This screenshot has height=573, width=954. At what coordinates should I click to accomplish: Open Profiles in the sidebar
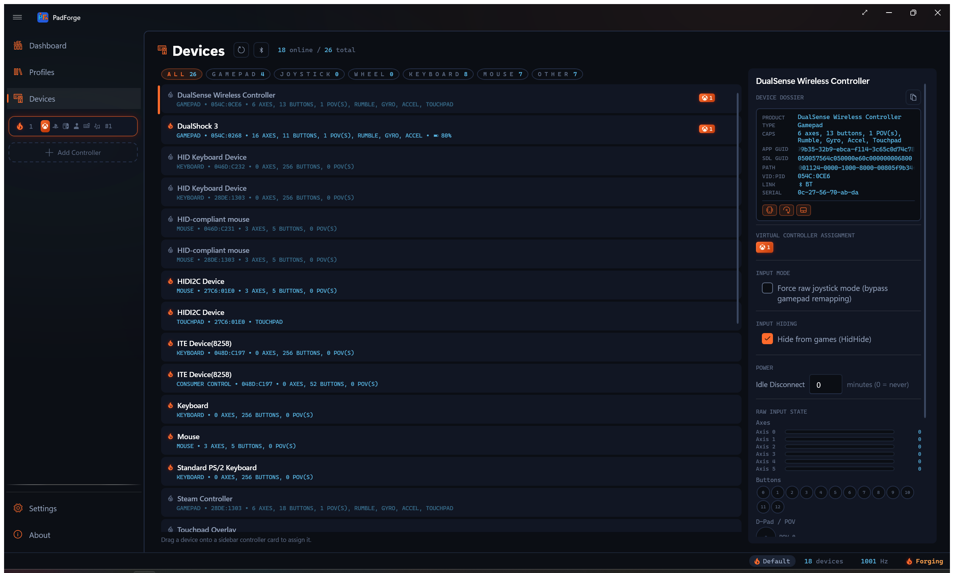click(x=74, y=72)
